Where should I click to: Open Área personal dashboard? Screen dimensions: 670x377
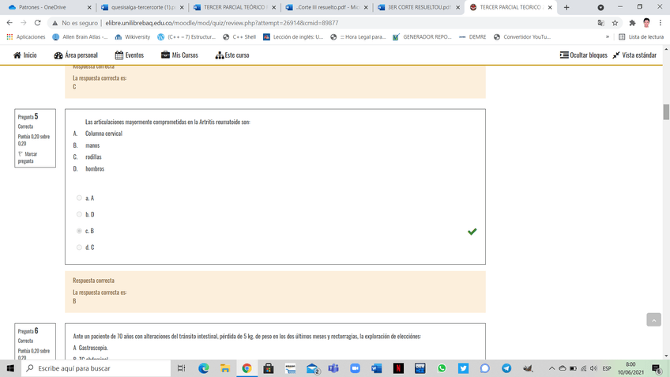point(76,55)
